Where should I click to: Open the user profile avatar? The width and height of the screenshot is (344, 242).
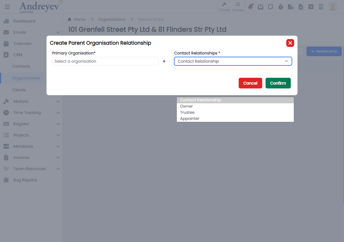click(x=333, y=7)
